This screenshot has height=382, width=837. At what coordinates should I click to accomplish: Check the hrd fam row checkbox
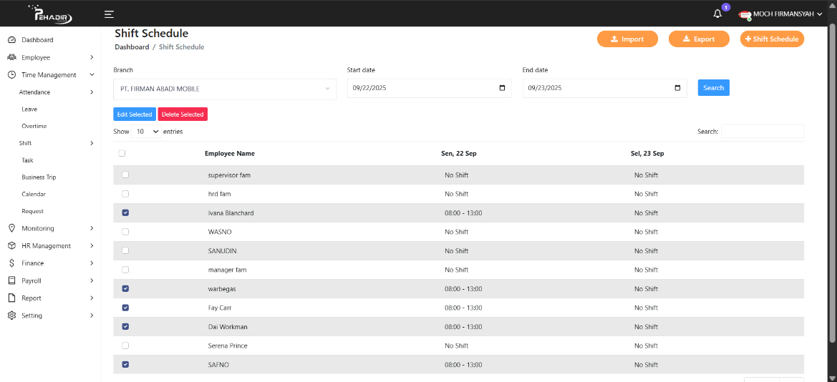coord(125,194)
